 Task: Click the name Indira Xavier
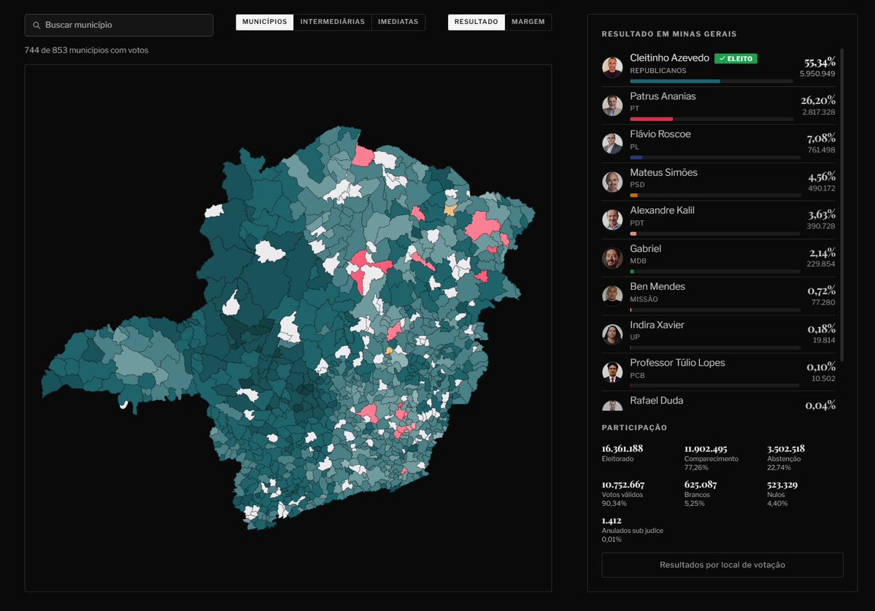click(x=657, y=325)
